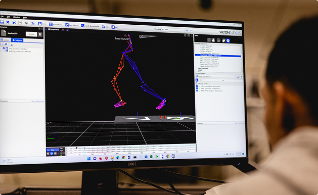Click the Save trial icon in toolbar
Viewport: 318px width, 195px height.
pyautogui.click(x=2, y=22)
